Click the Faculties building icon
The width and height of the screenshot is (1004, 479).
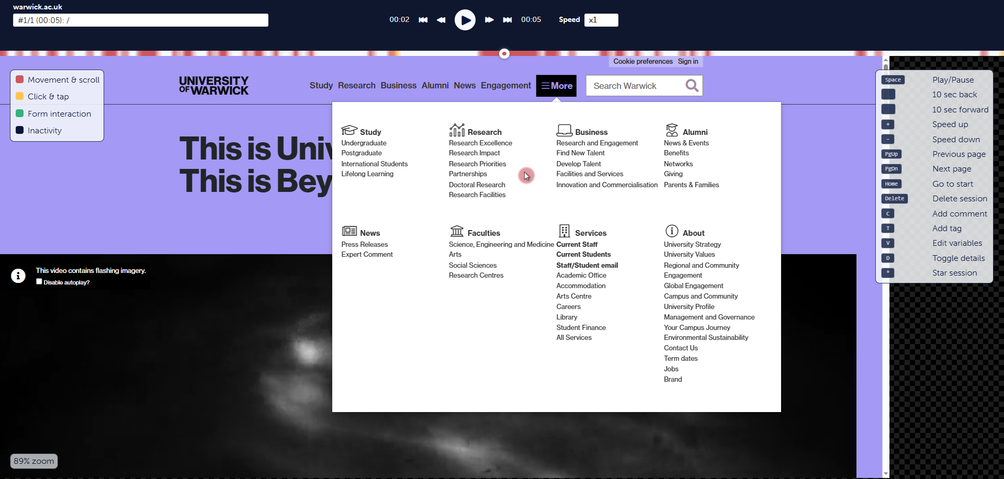pyautogui.click(x=457, y=231)
